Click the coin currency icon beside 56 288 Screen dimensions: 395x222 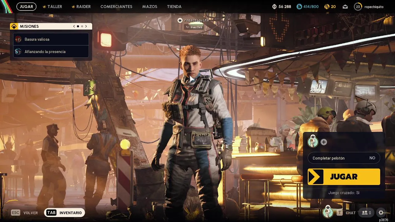274,6
